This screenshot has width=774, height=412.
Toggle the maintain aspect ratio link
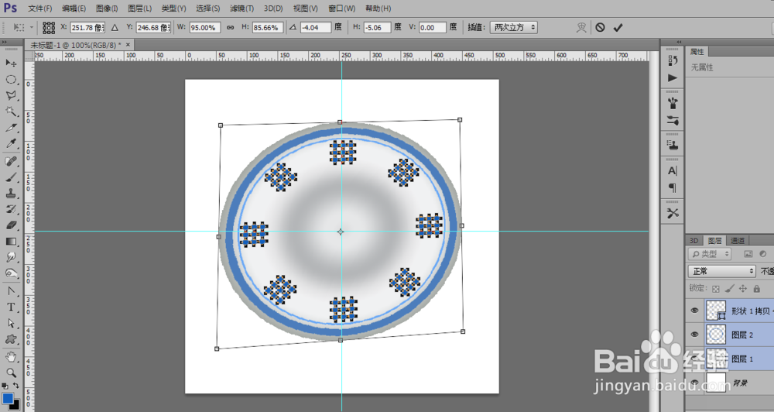pyautogui.click(x=230, y=28)
